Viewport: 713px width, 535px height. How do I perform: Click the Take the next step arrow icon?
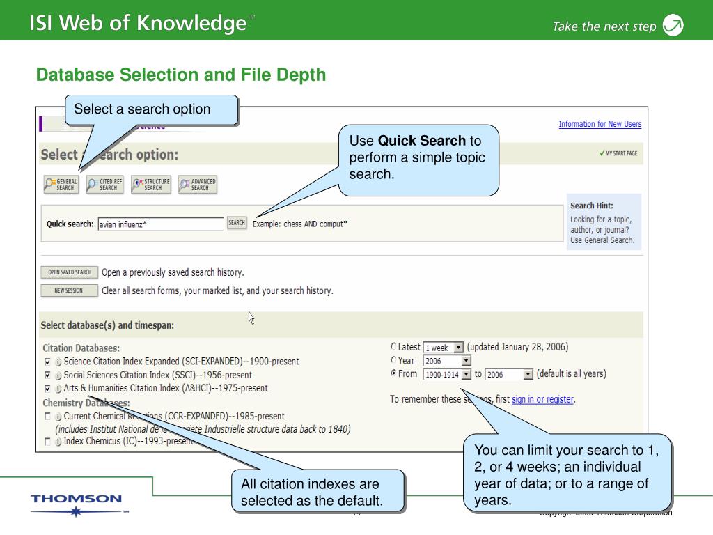(673, 25)
